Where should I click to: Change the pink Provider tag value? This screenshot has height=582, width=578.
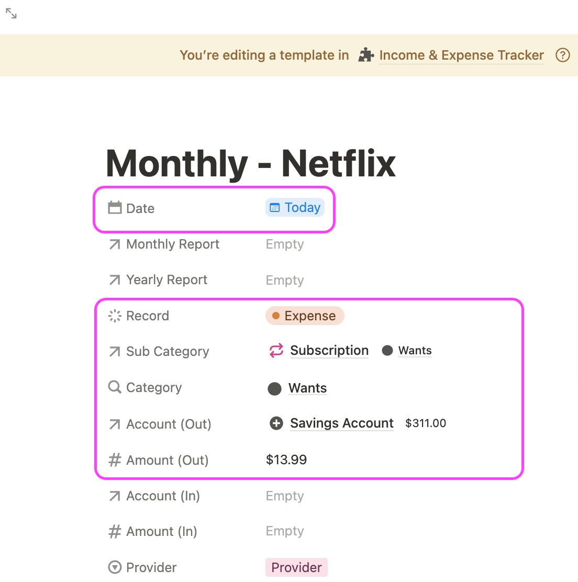pos(297,567)
